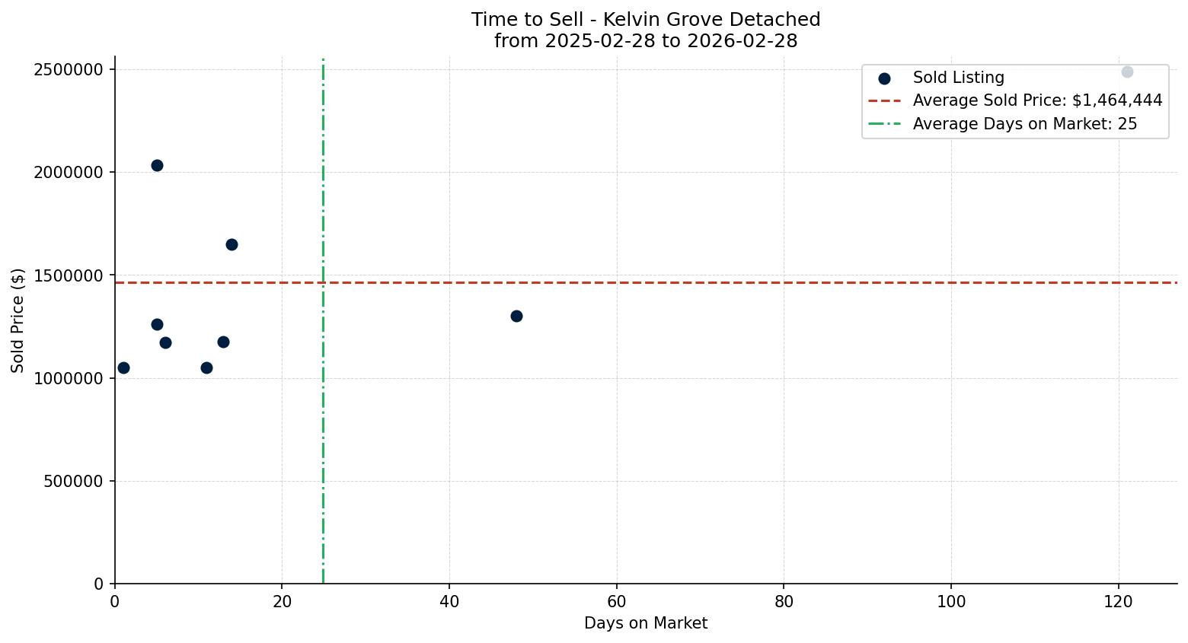Click the sold listing near 1650000
1188x643 pixels.
[x=232, y=244]
